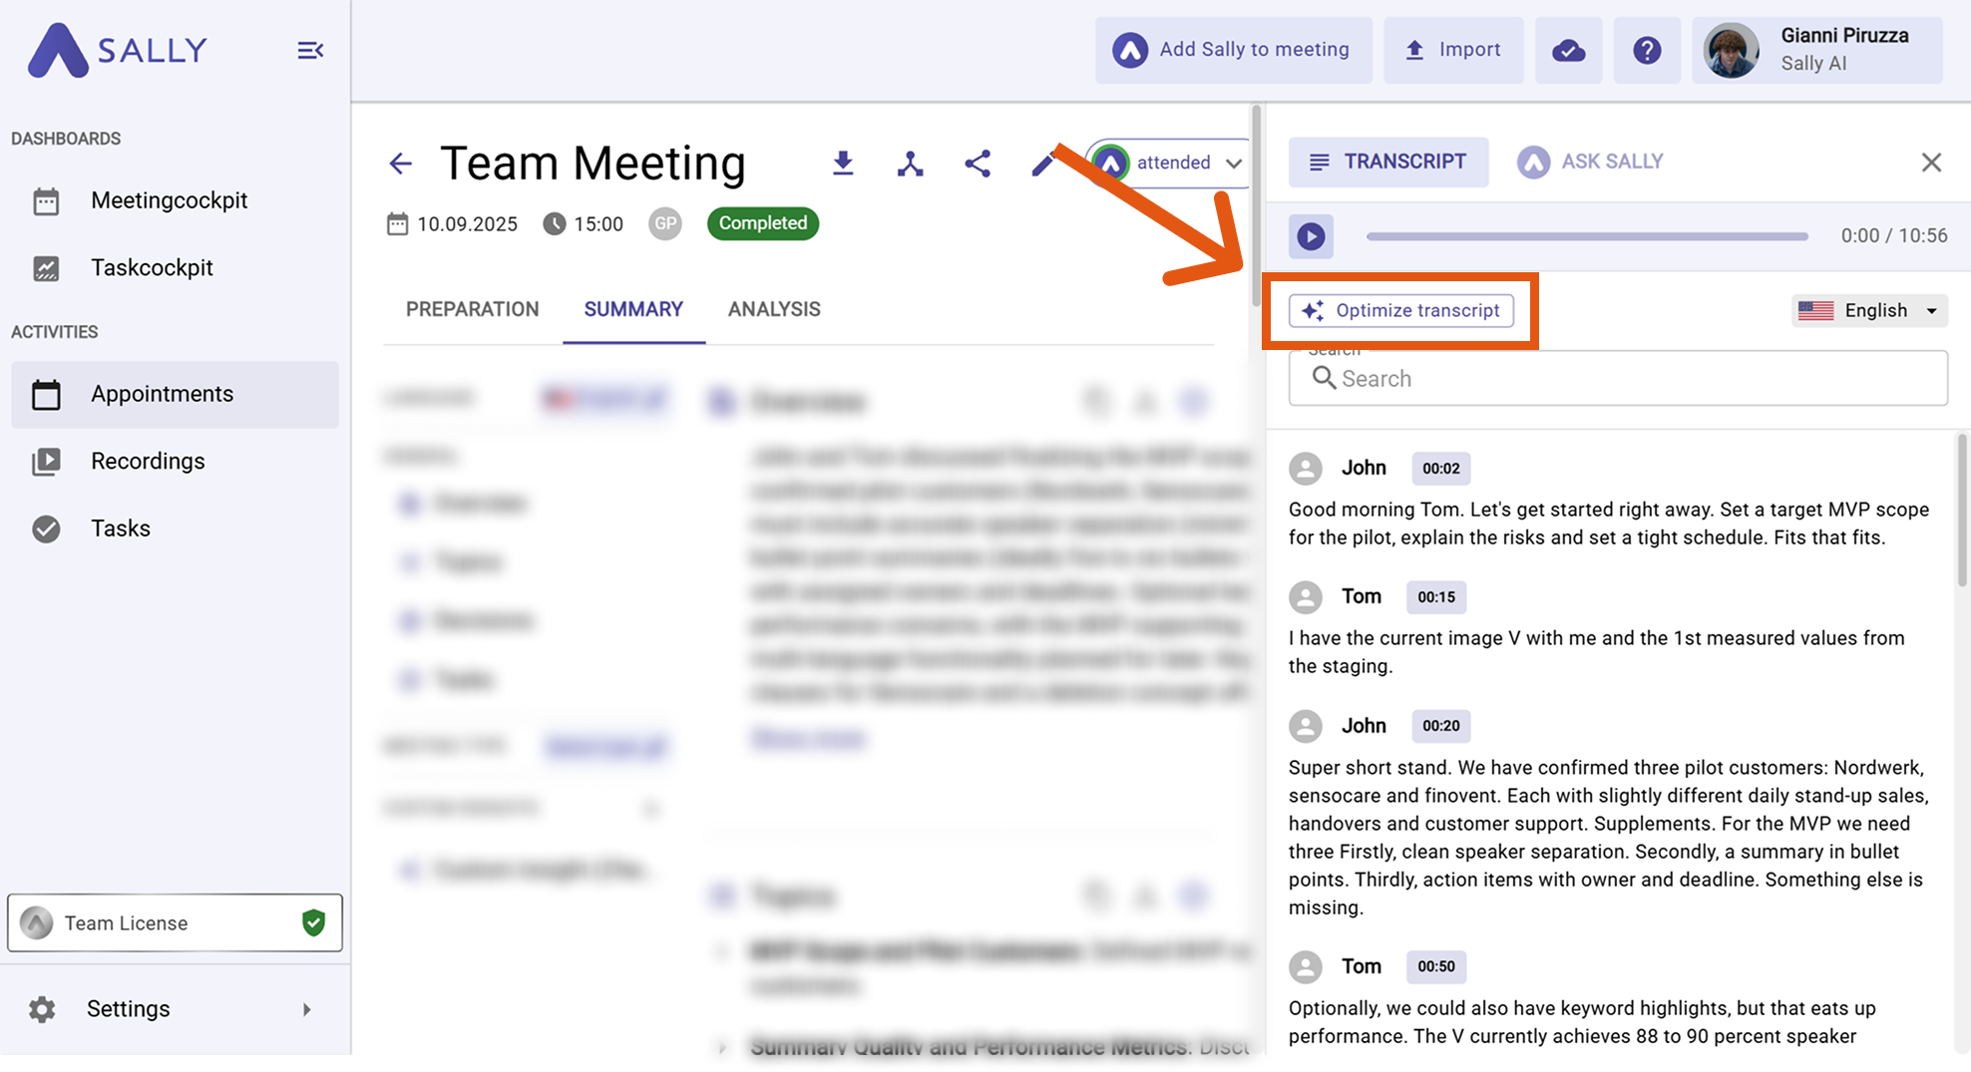Click the audio playback progress bar
The image size is (1971, 1072).
(x=1586, y=236)
